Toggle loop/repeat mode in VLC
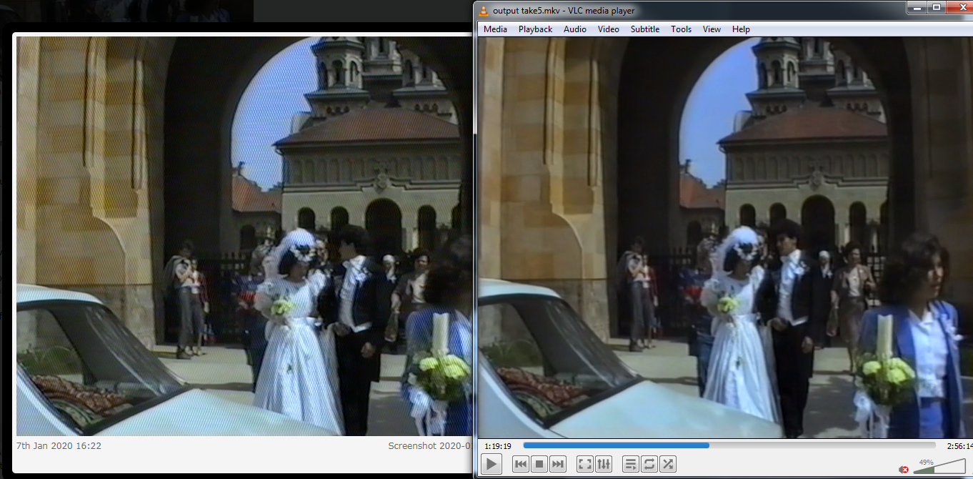This screenshot has height=479, width=973. click(x=649, y=464)
